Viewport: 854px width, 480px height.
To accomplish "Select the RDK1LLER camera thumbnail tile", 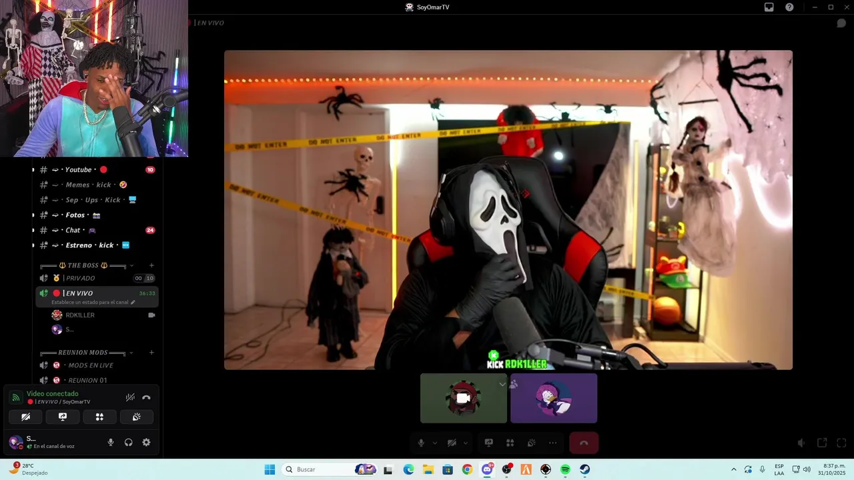I will point(464,398).
